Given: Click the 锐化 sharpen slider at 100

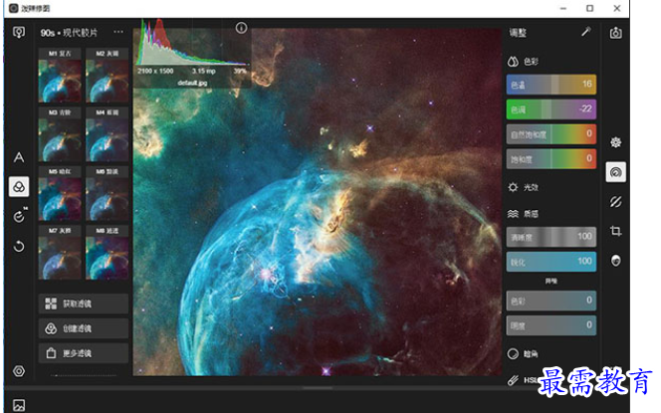Looking at the screenshot, I should (x=551, y=262).
